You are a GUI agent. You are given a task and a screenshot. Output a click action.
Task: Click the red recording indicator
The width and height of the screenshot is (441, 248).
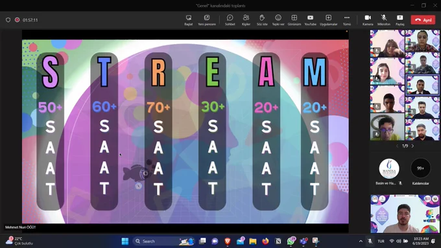coord(17,20)
